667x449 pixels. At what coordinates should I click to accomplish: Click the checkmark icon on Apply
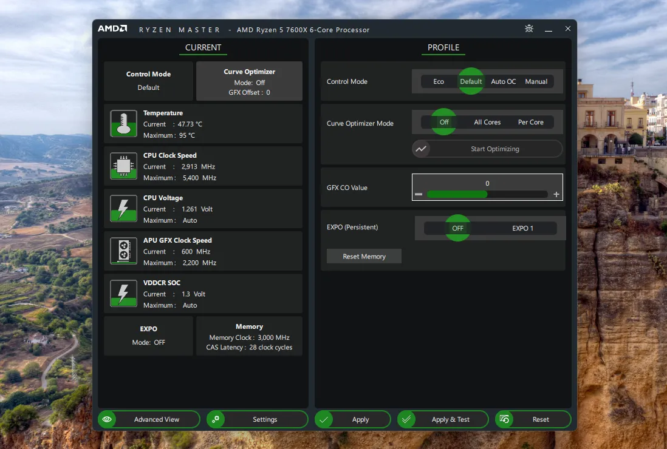coord(324,419)
